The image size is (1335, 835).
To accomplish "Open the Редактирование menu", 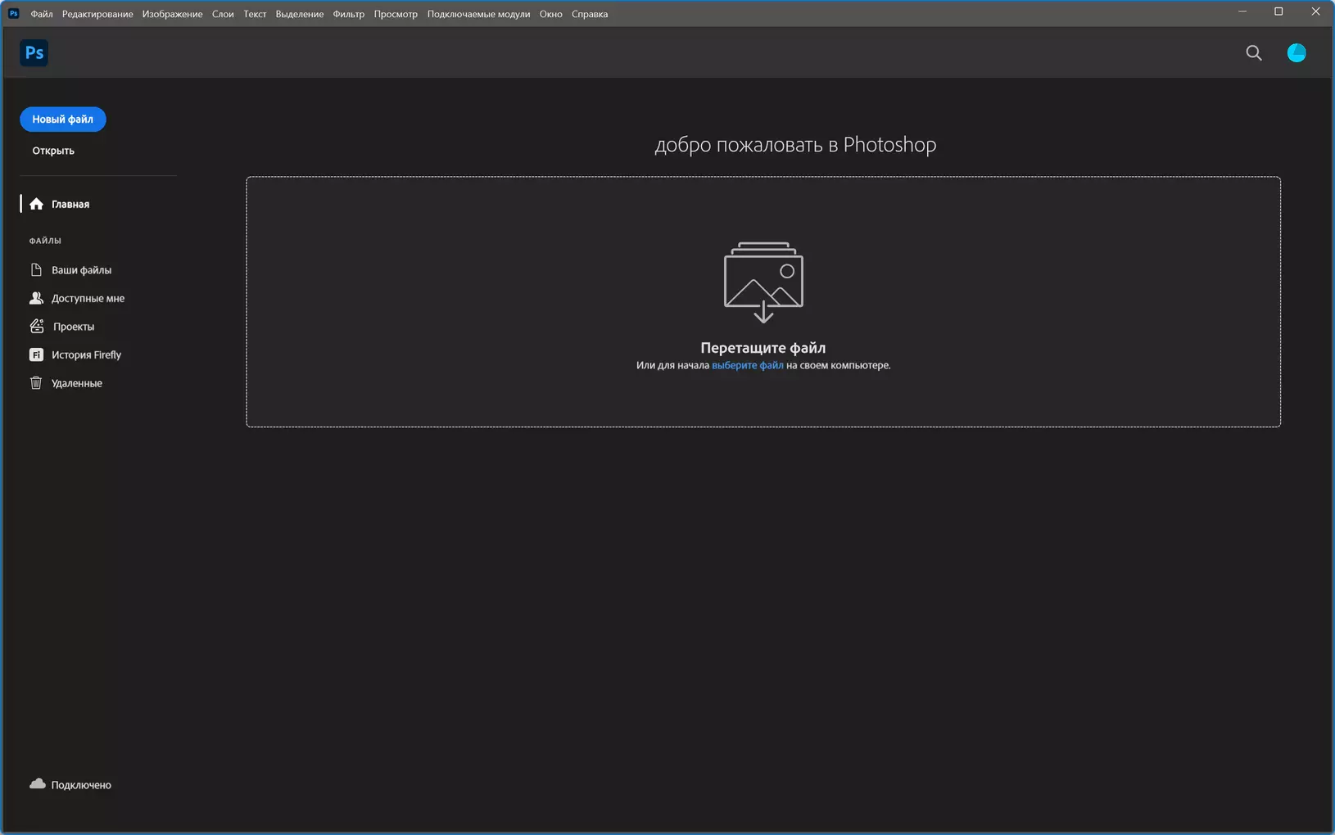I will click(97, 14).
